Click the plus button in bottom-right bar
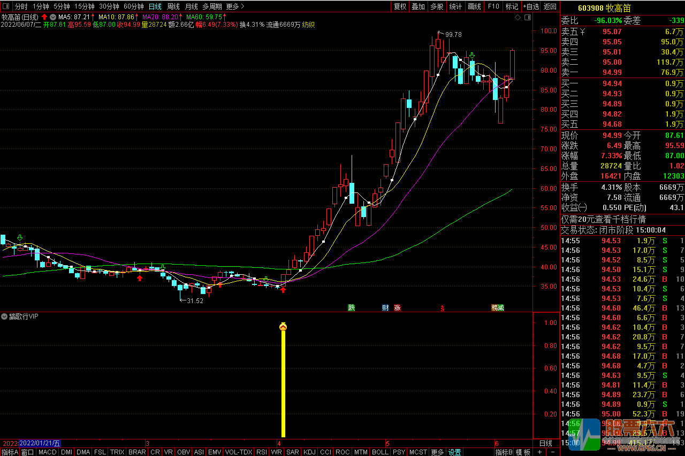The image size is (685, 456). click(x=539, y=452)
